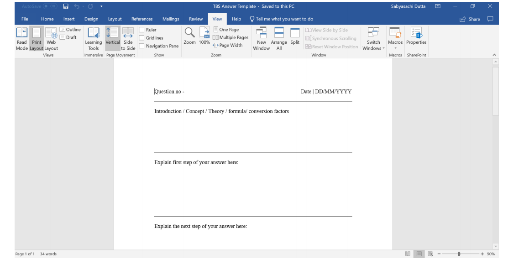Open the Insert tab
Viewport: 508px width, 259px height.
point(69,19)
